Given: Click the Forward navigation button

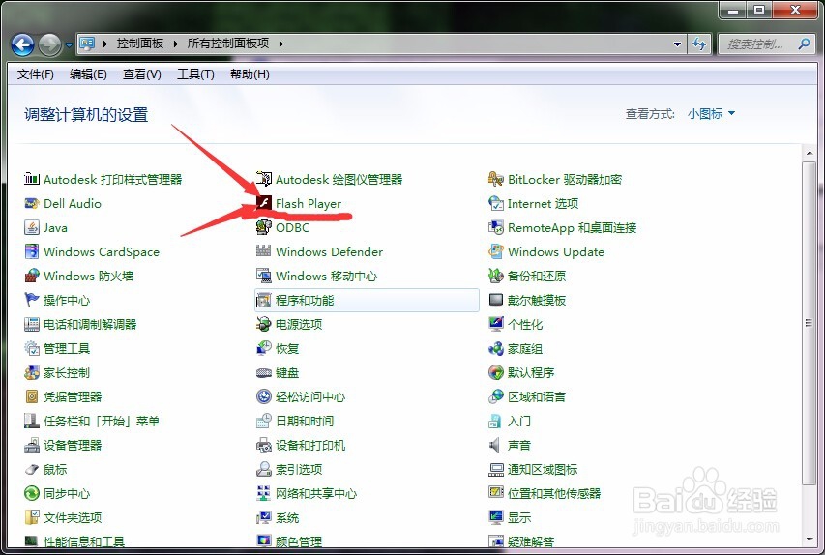Looking at the screenshot, I should pos(50,44).
